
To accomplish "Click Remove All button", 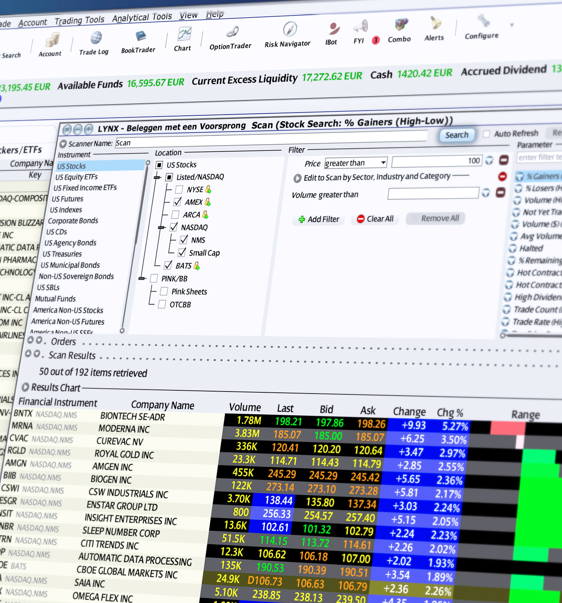I will tap(435, 218).
